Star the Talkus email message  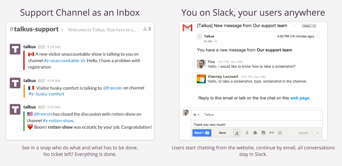[x=319, y=36]
